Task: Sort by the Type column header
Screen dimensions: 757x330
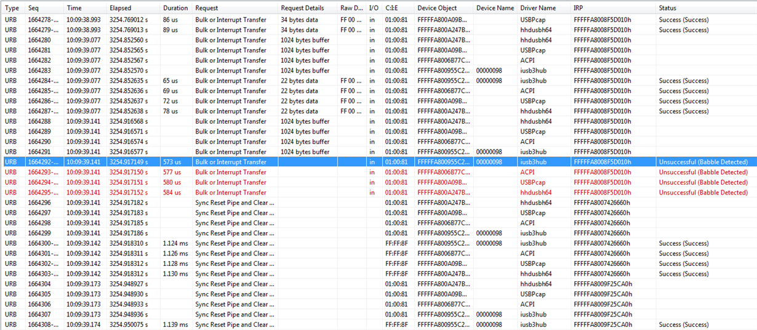Action: (12, 8)
